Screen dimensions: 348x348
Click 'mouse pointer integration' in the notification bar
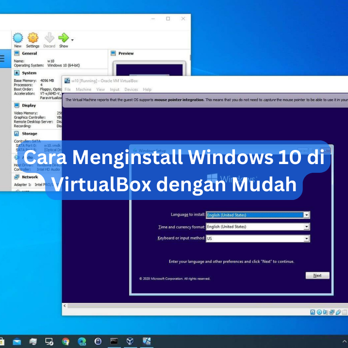click(179, 99)
